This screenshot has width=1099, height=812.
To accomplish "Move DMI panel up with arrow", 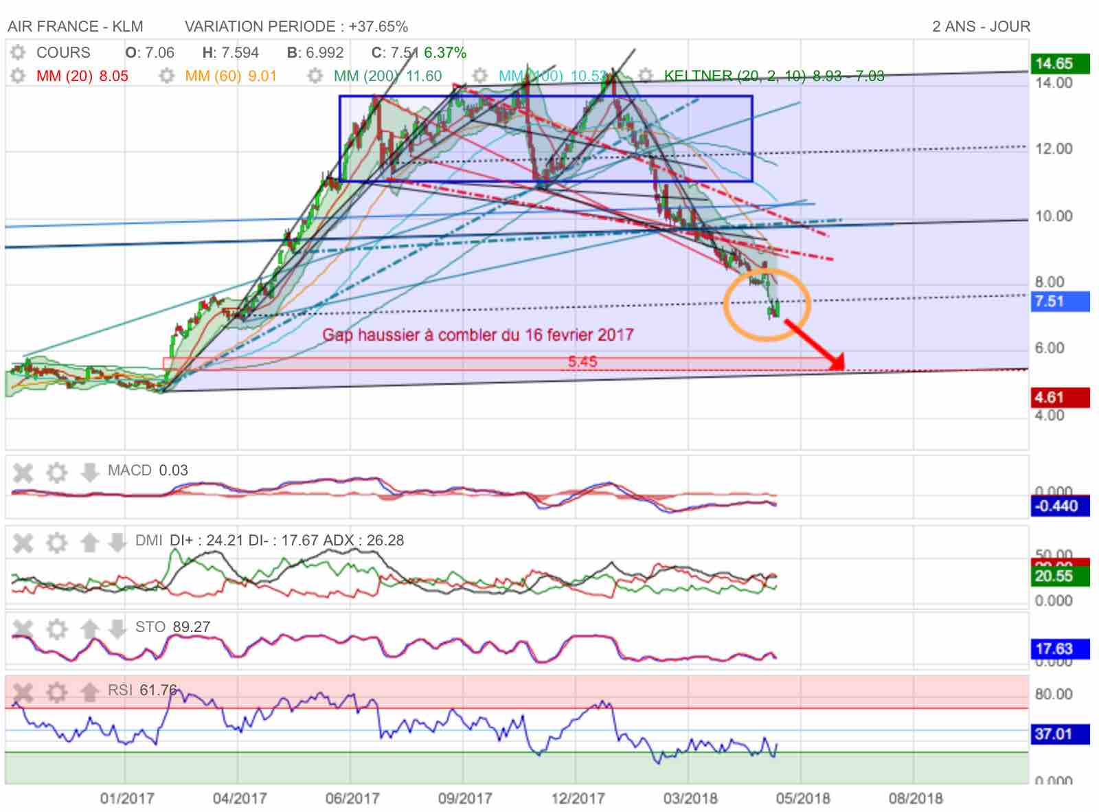I will point(89,543).
